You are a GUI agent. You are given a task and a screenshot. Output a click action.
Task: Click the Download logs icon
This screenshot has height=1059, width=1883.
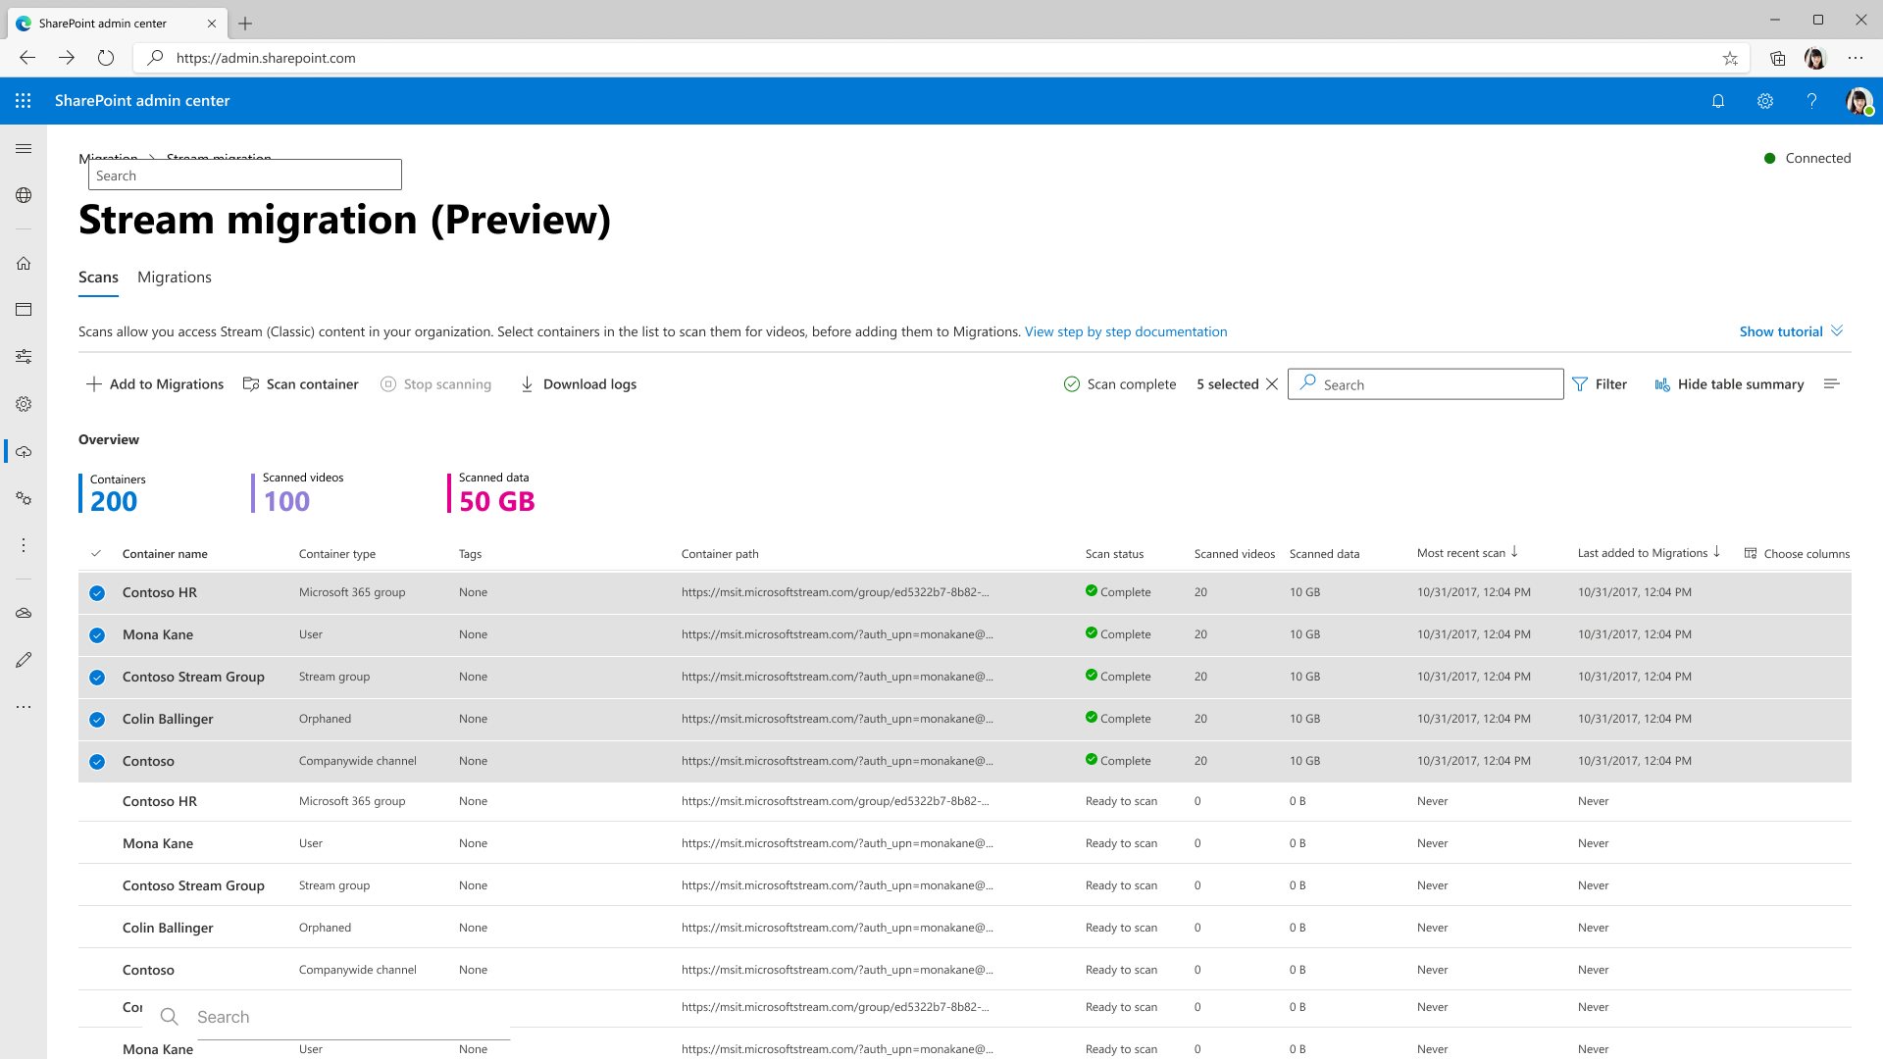point(527,384)
